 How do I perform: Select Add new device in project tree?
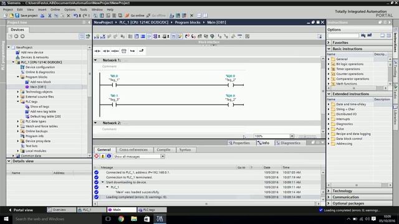[x=32, y=52]
